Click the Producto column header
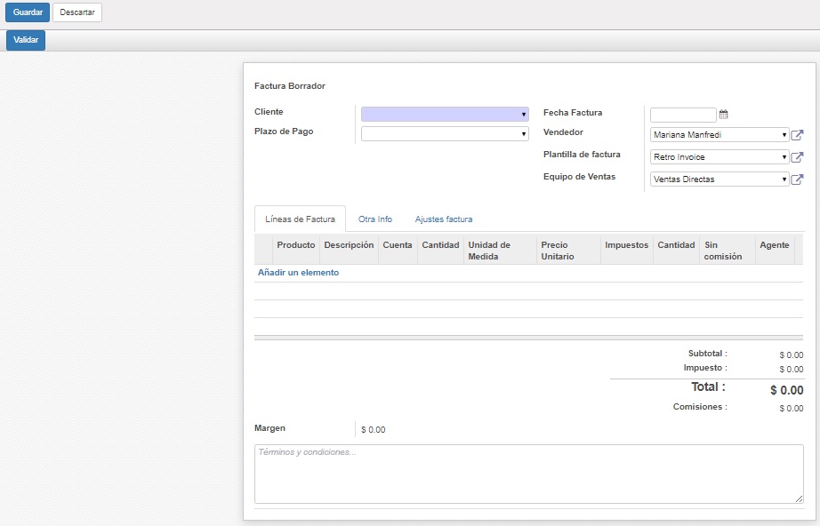This screenshot has width=820, height=526. click(295, 245)
